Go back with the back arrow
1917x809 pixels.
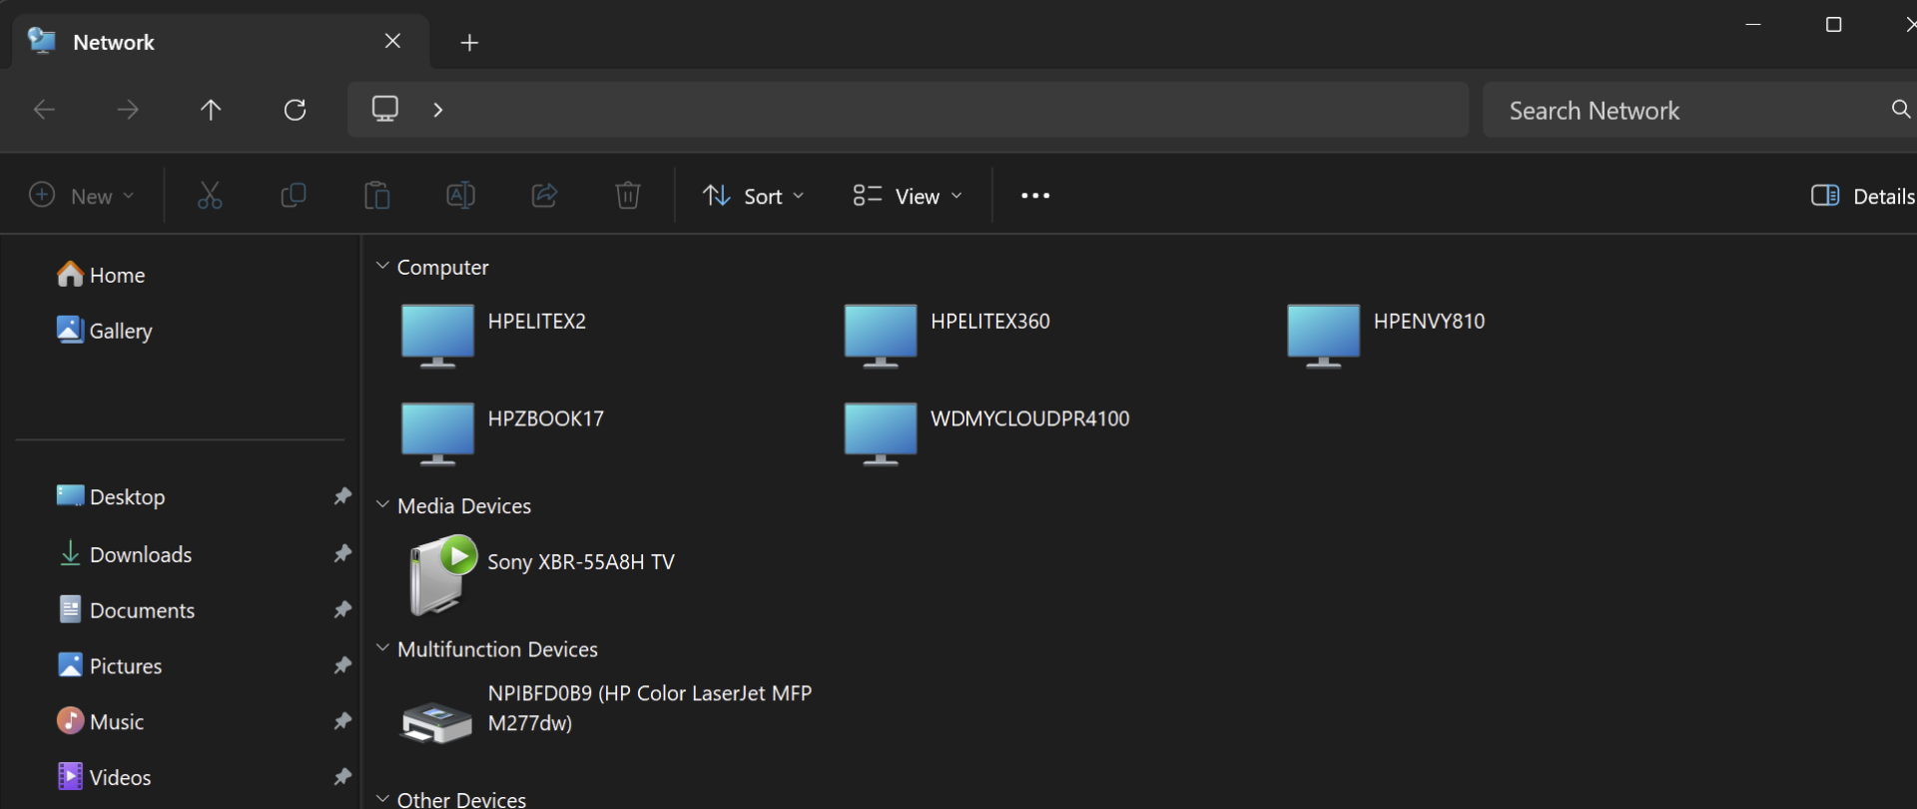coord(44,110)
